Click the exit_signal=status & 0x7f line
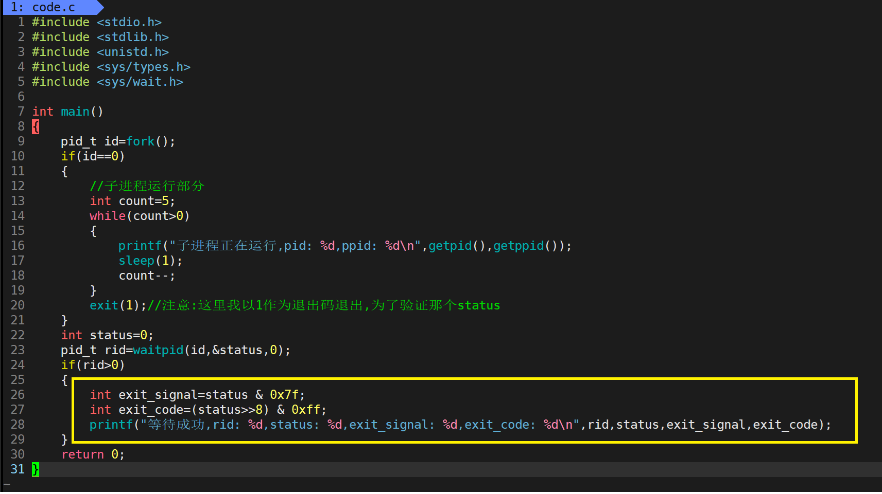Viewport: 882px width, 494px height. coord(197,395)
